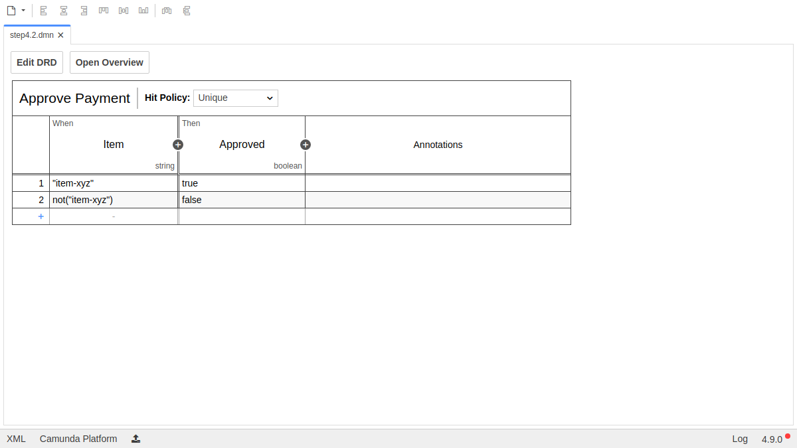Screen dimensions: 797x448
Task: Click the align elements center icon
Action: (64, 11)
